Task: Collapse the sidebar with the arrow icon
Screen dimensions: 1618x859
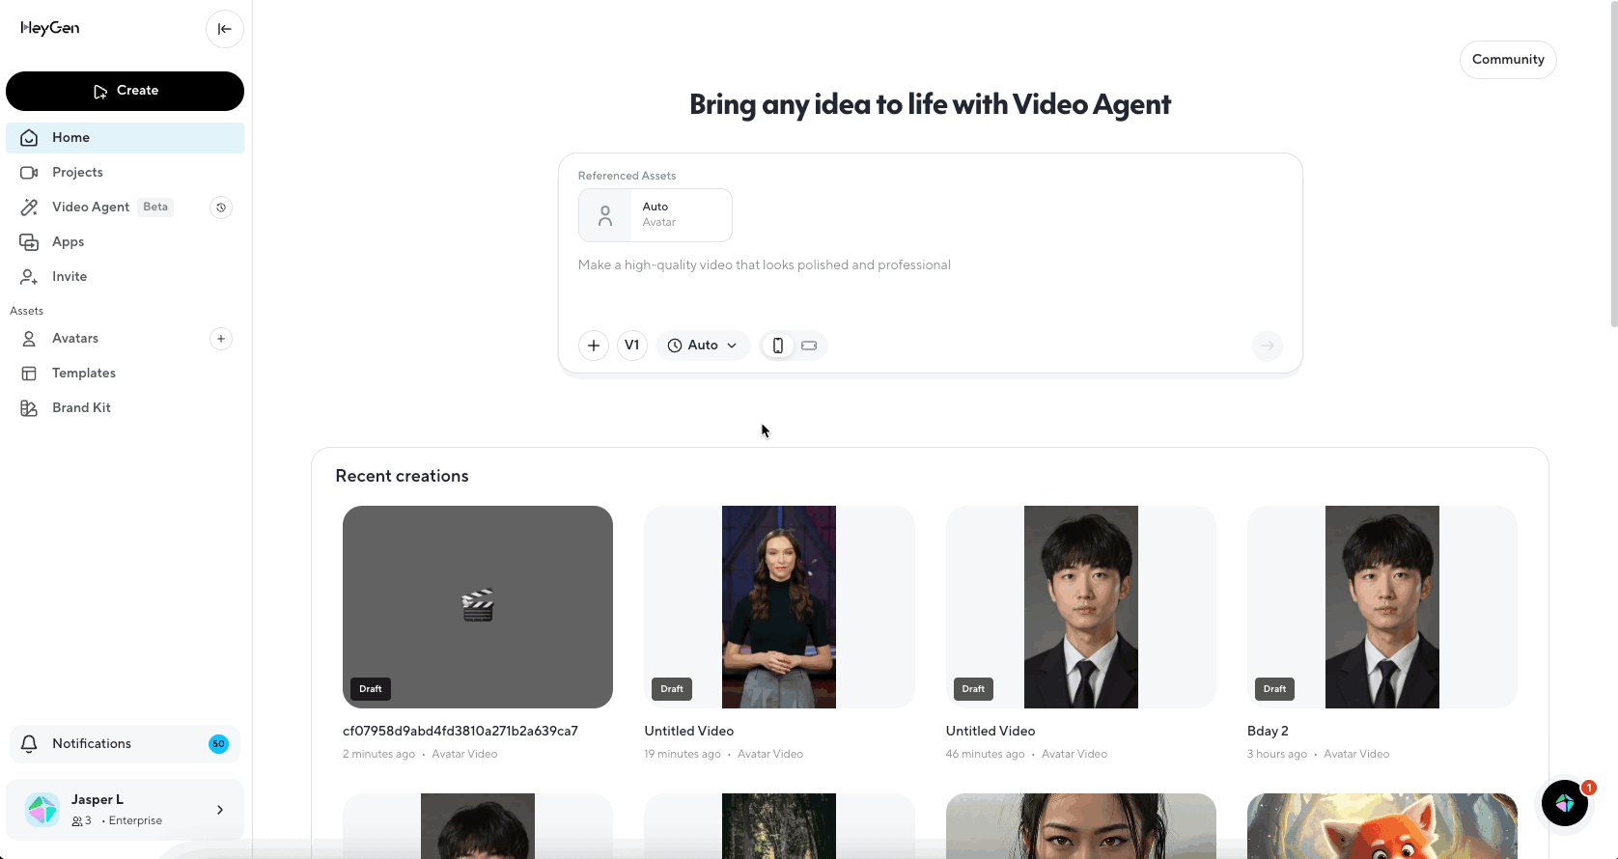Action: (x=224, y=29)
